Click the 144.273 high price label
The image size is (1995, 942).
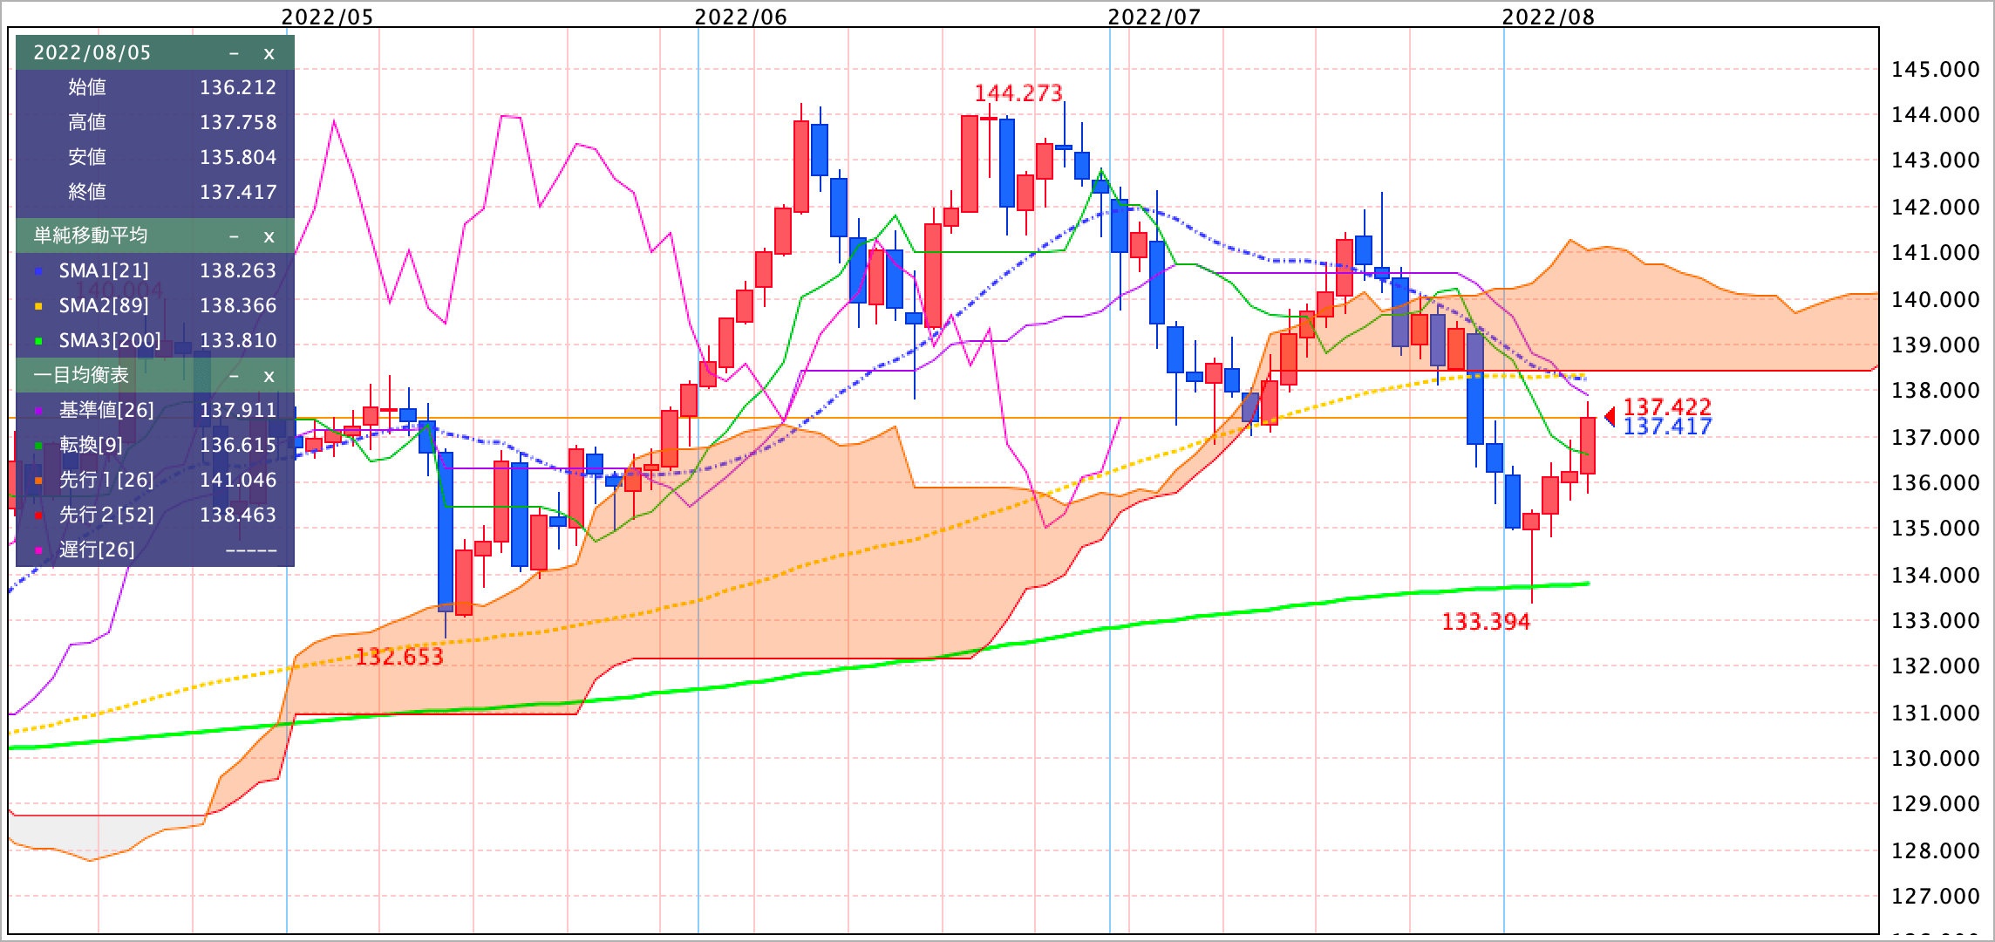1018,93
